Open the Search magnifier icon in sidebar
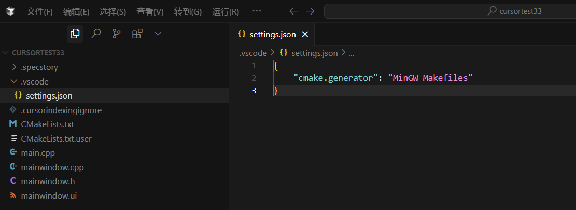 (96, 34)
